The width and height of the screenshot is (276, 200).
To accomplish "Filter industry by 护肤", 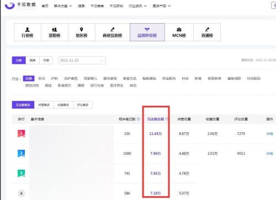I will tap(55, 78).
